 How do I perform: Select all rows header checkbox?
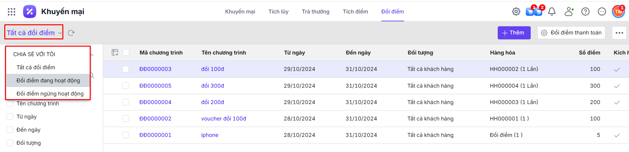126,53
